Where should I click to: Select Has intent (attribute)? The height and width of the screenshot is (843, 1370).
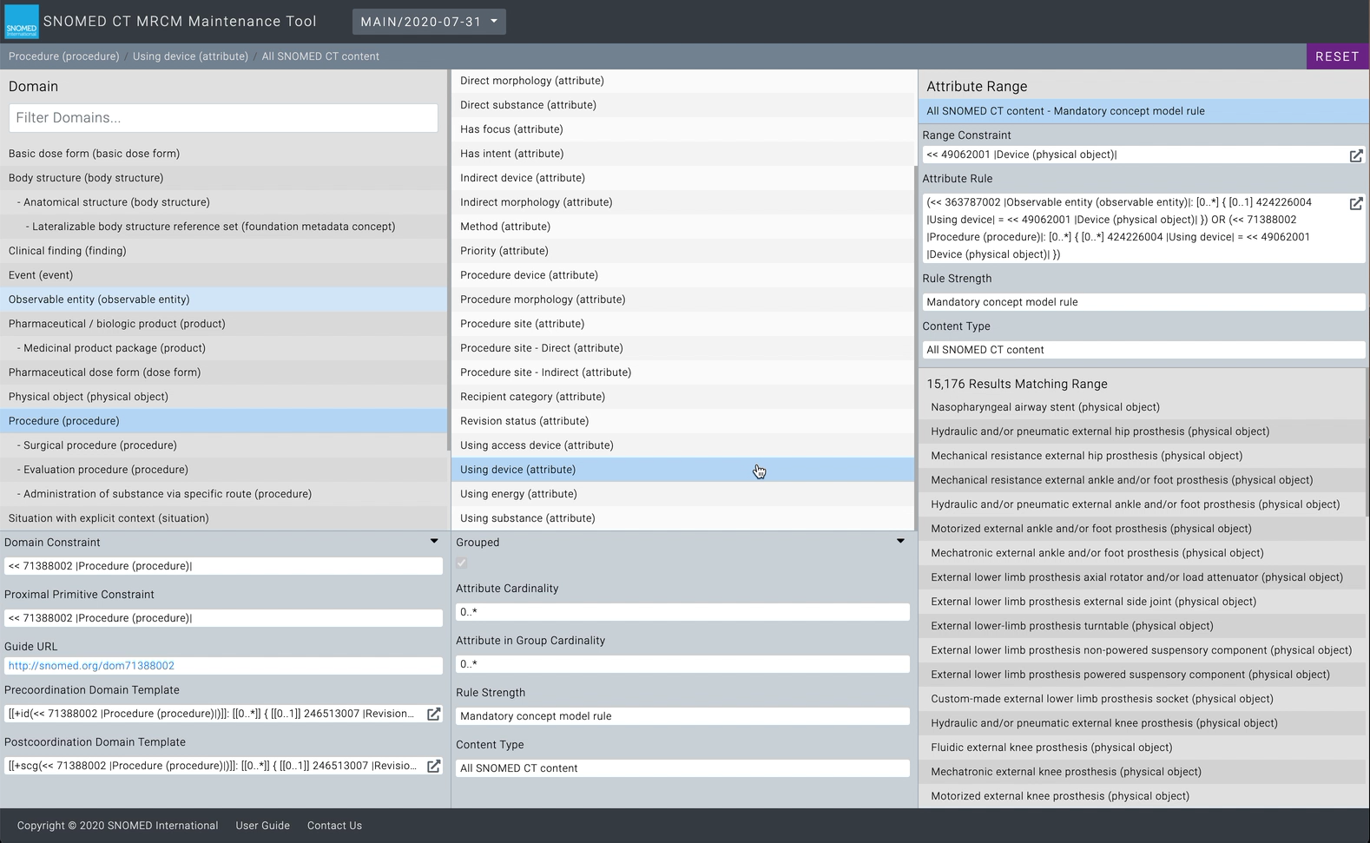pos(682,154)
